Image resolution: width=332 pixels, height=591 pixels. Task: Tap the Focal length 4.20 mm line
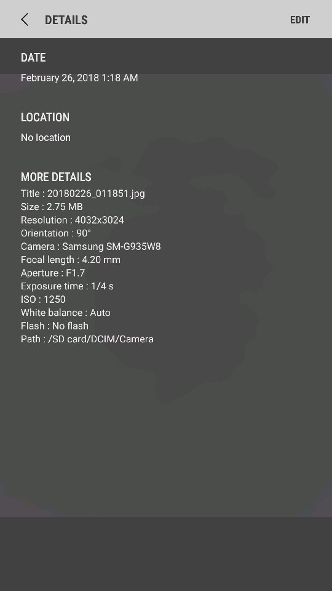point(71,259)
